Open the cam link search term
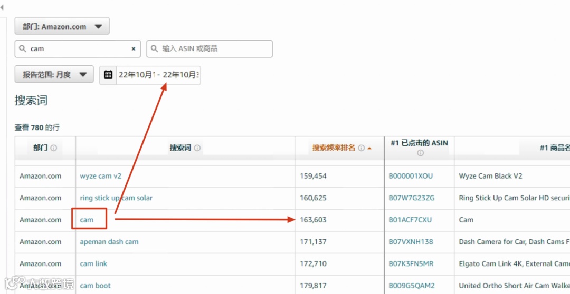The image size is (570, 294). [93, 263]
